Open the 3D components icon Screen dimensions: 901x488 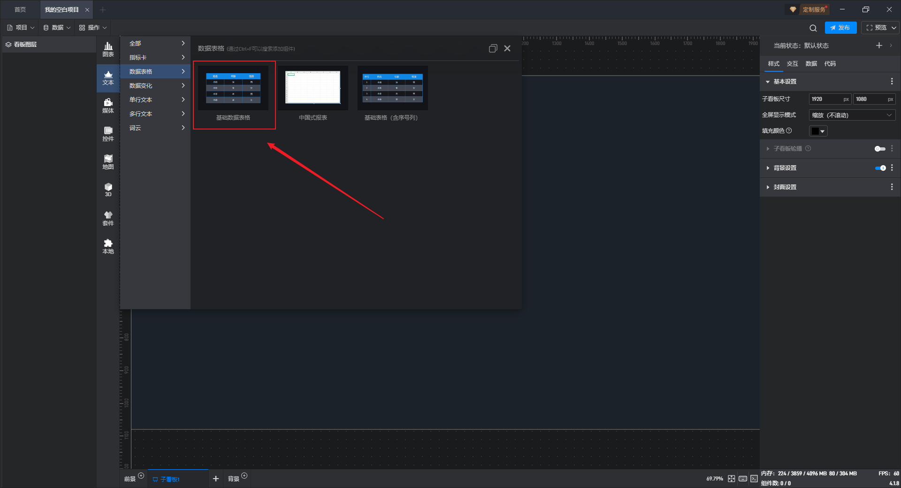[x=108, y=190]
